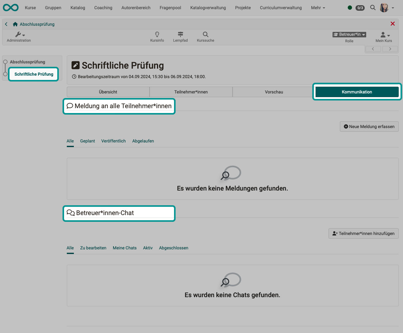Select the Abgelaufen messages filter
The height and width of the screenshot is (333, 403).
click(143, 141)
